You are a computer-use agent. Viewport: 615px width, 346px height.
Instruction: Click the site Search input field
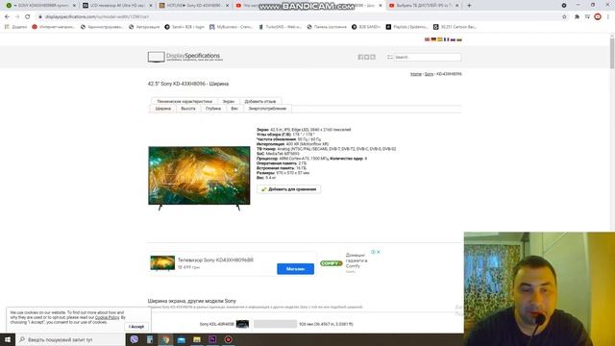(427, 58)
